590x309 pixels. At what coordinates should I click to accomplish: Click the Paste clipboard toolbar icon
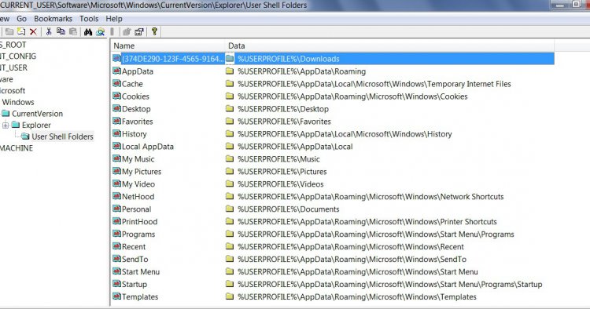[73, 32]
